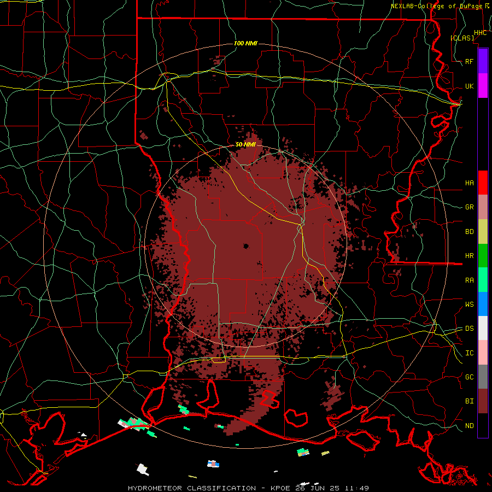
Task: Click the UK magenta legend swatch
Action: pyautogui.click(x=483, y=86)
